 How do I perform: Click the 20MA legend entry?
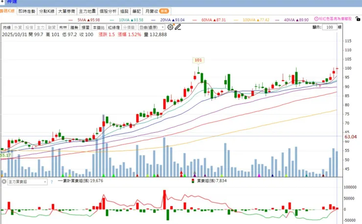[x=168, y=20]
